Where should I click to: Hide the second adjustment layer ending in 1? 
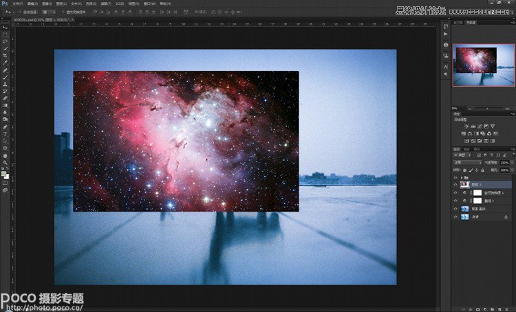click(455, 201)
